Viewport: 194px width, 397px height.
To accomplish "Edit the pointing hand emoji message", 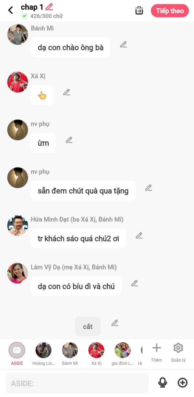I will pos(67,92).
